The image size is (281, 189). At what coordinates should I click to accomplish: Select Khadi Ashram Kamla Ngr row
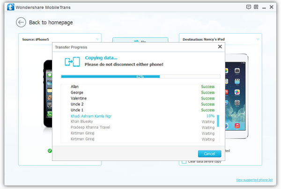(x=139, y=116)
